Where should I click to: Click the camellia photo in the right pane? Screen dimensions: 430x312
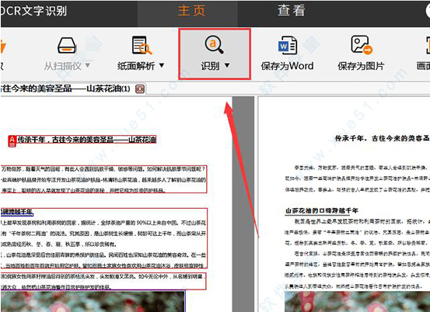[358, 302]
